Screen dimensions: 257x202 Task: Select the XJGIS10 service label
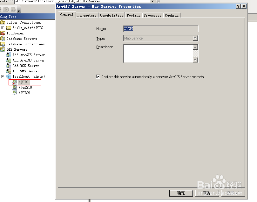click(x=25, y=87)
